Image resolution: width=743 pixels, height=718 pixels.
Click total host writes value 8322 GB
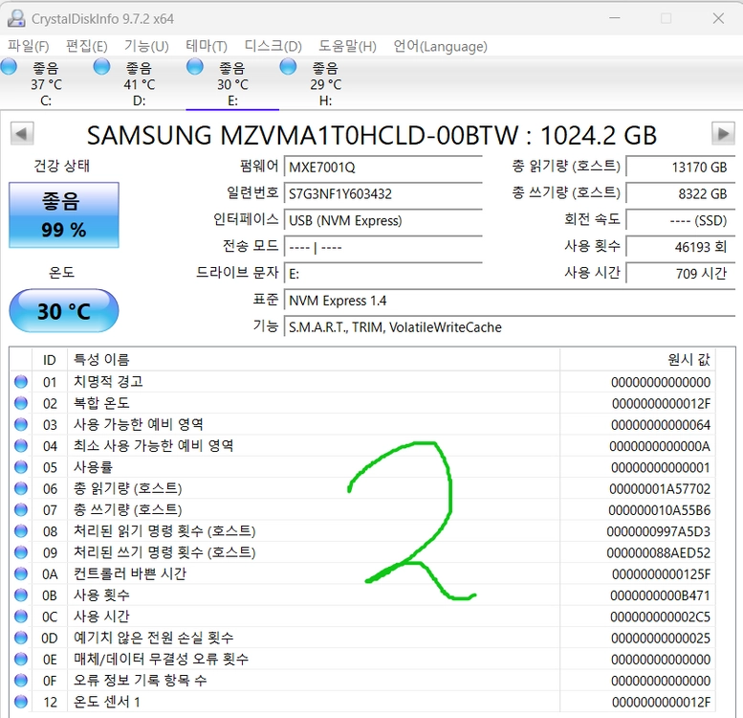coord(681,194)
